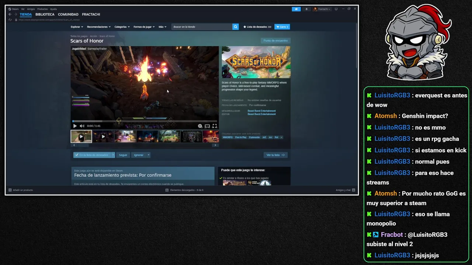Select the third screenshot thumbnail

125,137
